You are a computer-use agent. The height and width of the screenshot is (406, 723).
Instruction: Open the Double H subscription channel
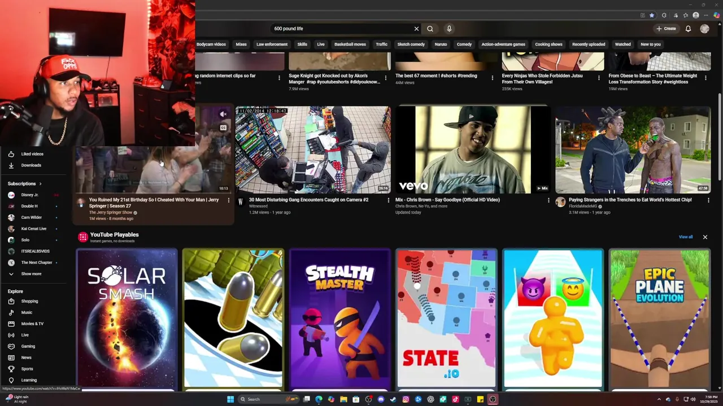point(29,206)
